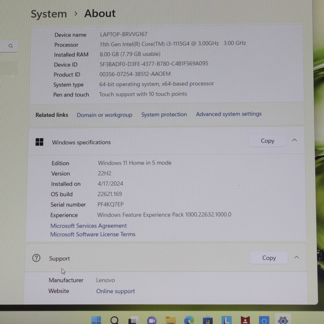
Task: Click Settings gear icon in the taskbar
Action: (283, 320)
